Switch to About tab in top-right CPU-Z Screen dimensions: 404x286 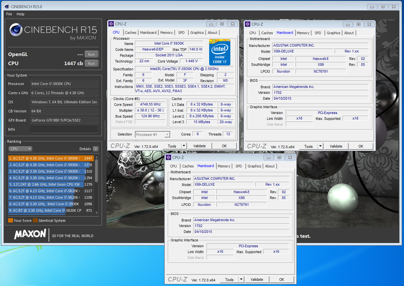(x=349, y=33)
